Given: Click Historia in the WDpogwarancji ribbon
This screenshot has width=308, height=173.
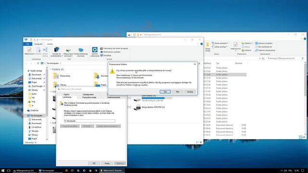Looking at the screenshot, I should click(246, 50).
